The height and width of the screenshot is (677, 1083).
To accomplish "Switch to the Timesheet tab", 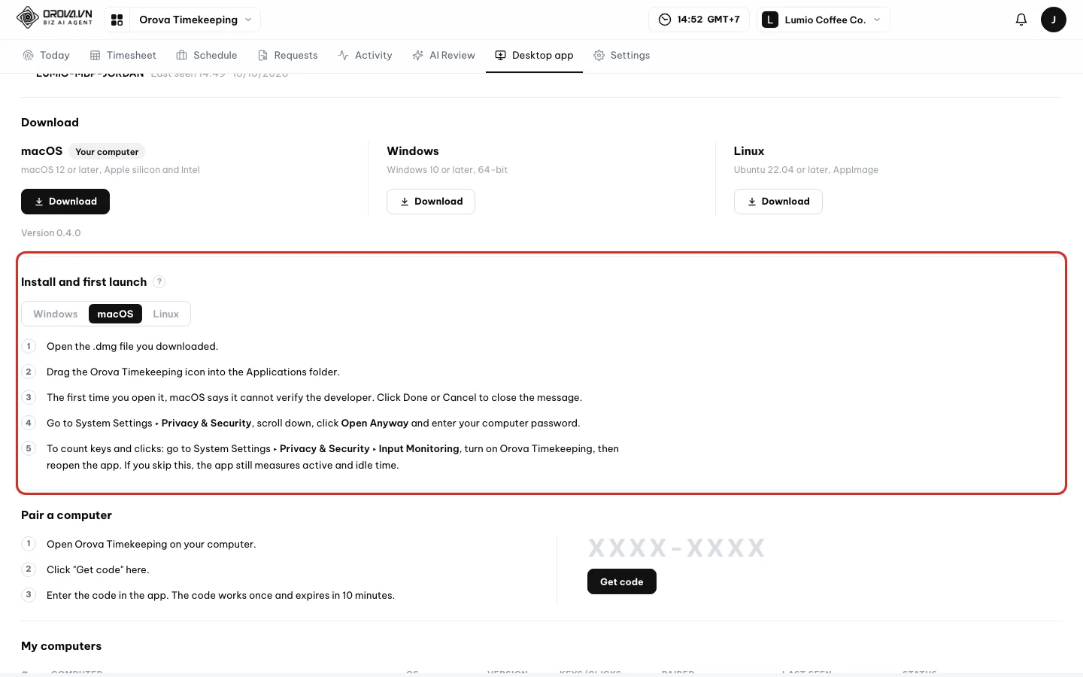I will point(123,55).
